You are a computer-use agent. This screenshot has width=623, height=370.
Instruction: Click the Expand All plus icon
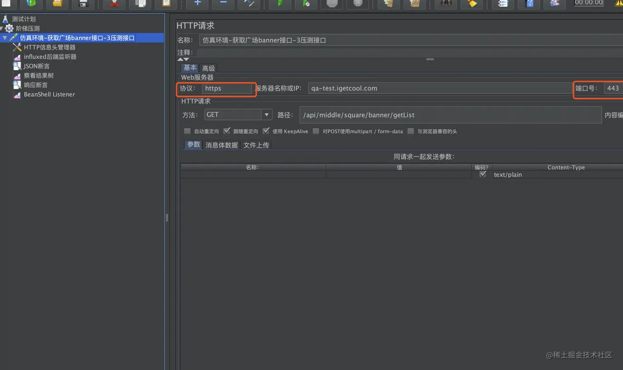[197, 3]
